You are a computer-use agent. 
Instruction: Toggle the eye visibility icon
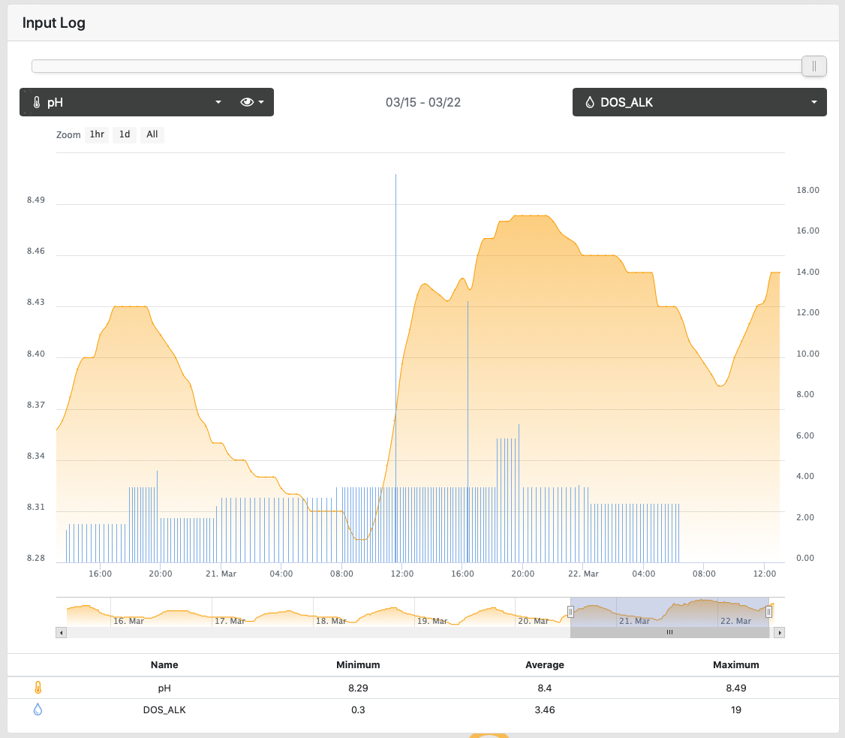[x=247, y=102]
